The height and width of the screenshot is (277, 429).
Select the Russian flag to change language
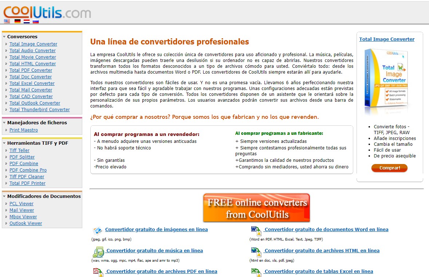coord(36,21)
